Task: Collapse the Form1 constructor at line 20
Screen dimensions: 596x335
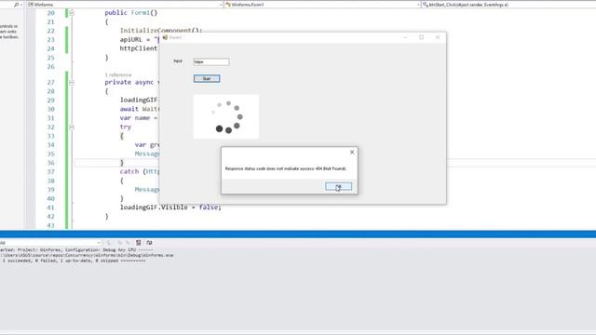Action: coord(72,13)
